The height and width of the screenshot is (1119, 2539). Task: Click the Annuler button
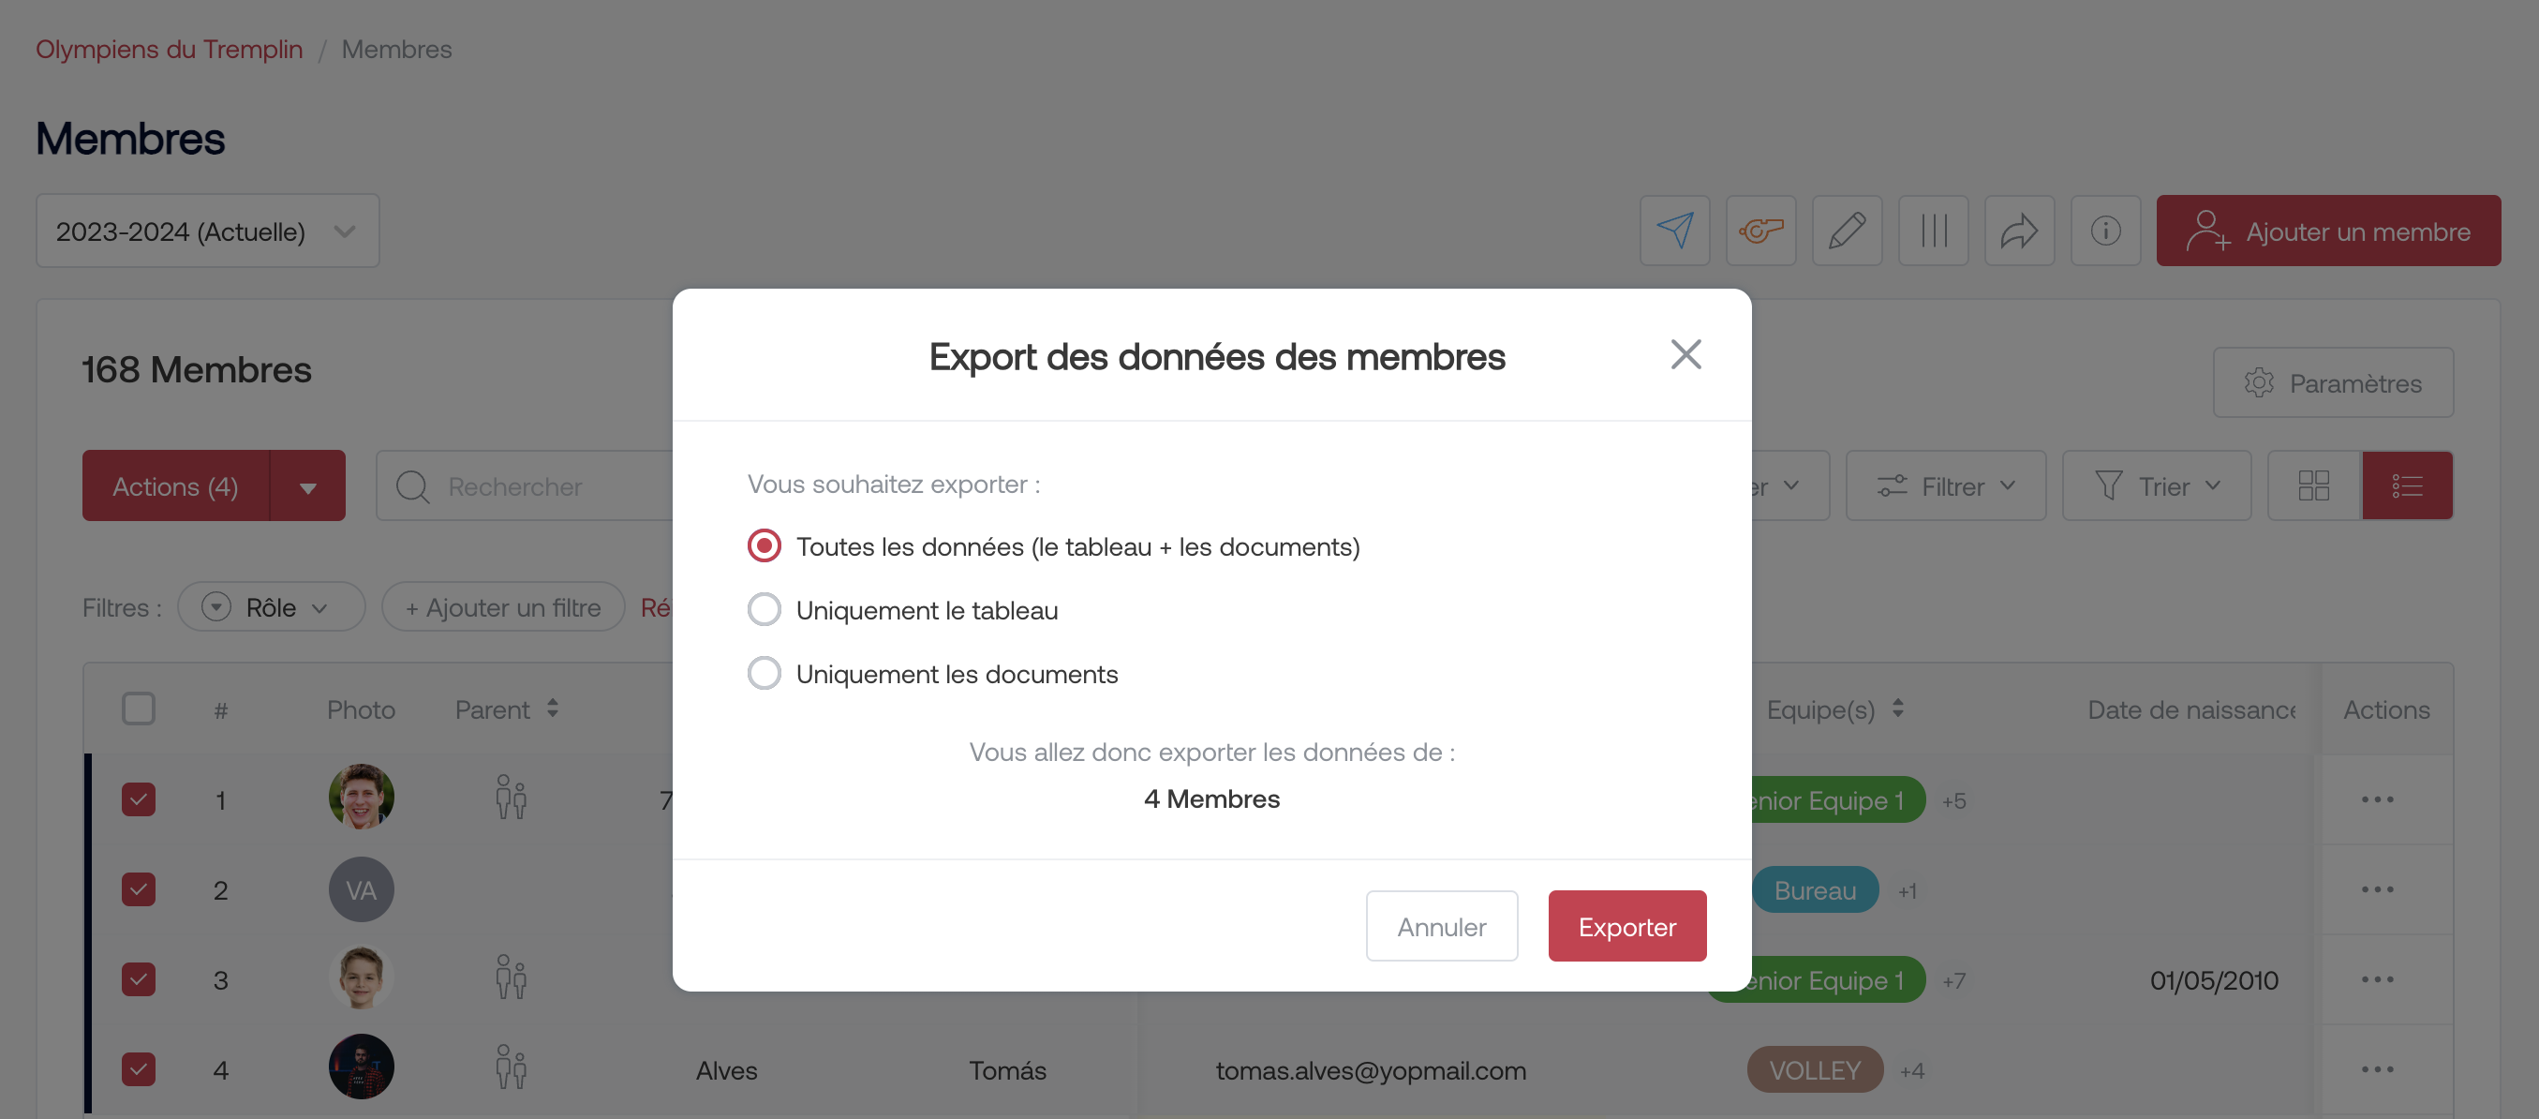pyautogui.click(x=1441, y=926)
